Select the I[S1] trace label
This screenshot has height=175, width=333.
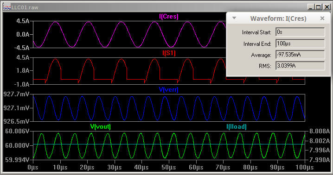tap(169, 53)
